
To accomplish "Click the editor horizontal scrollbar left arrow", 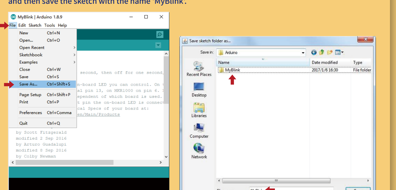I will point(13,162).
